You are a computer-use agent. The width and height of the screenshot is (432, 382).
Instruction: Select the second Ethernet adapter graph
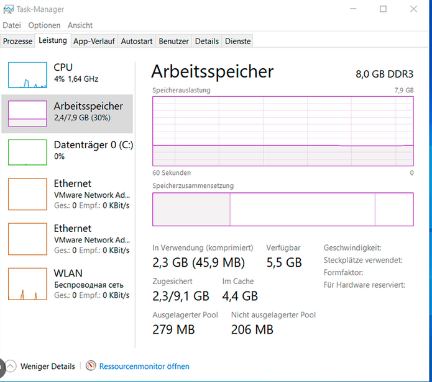[x=27, y=239]
